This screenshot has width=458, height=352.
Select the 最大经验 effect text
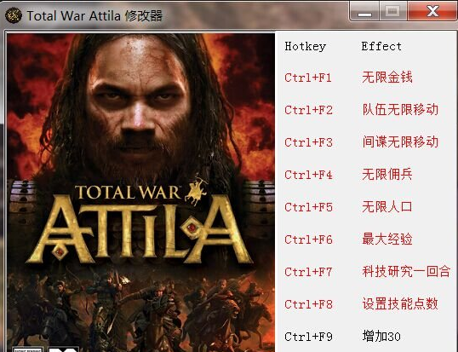tap(387, 239)
